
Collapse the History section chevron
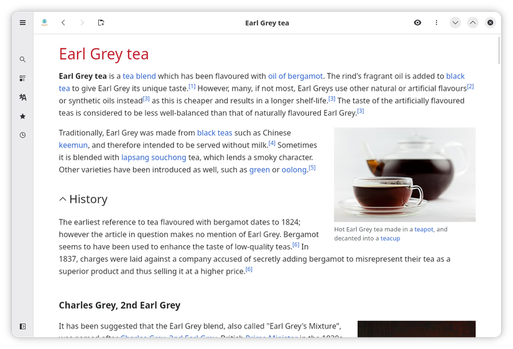pos(63,199)
